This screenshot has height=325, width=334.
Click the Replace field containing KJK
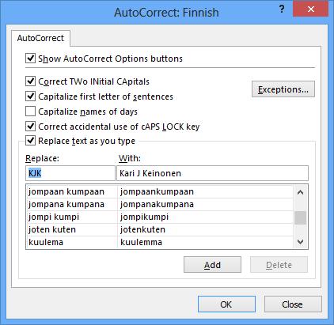click(70, 173)
